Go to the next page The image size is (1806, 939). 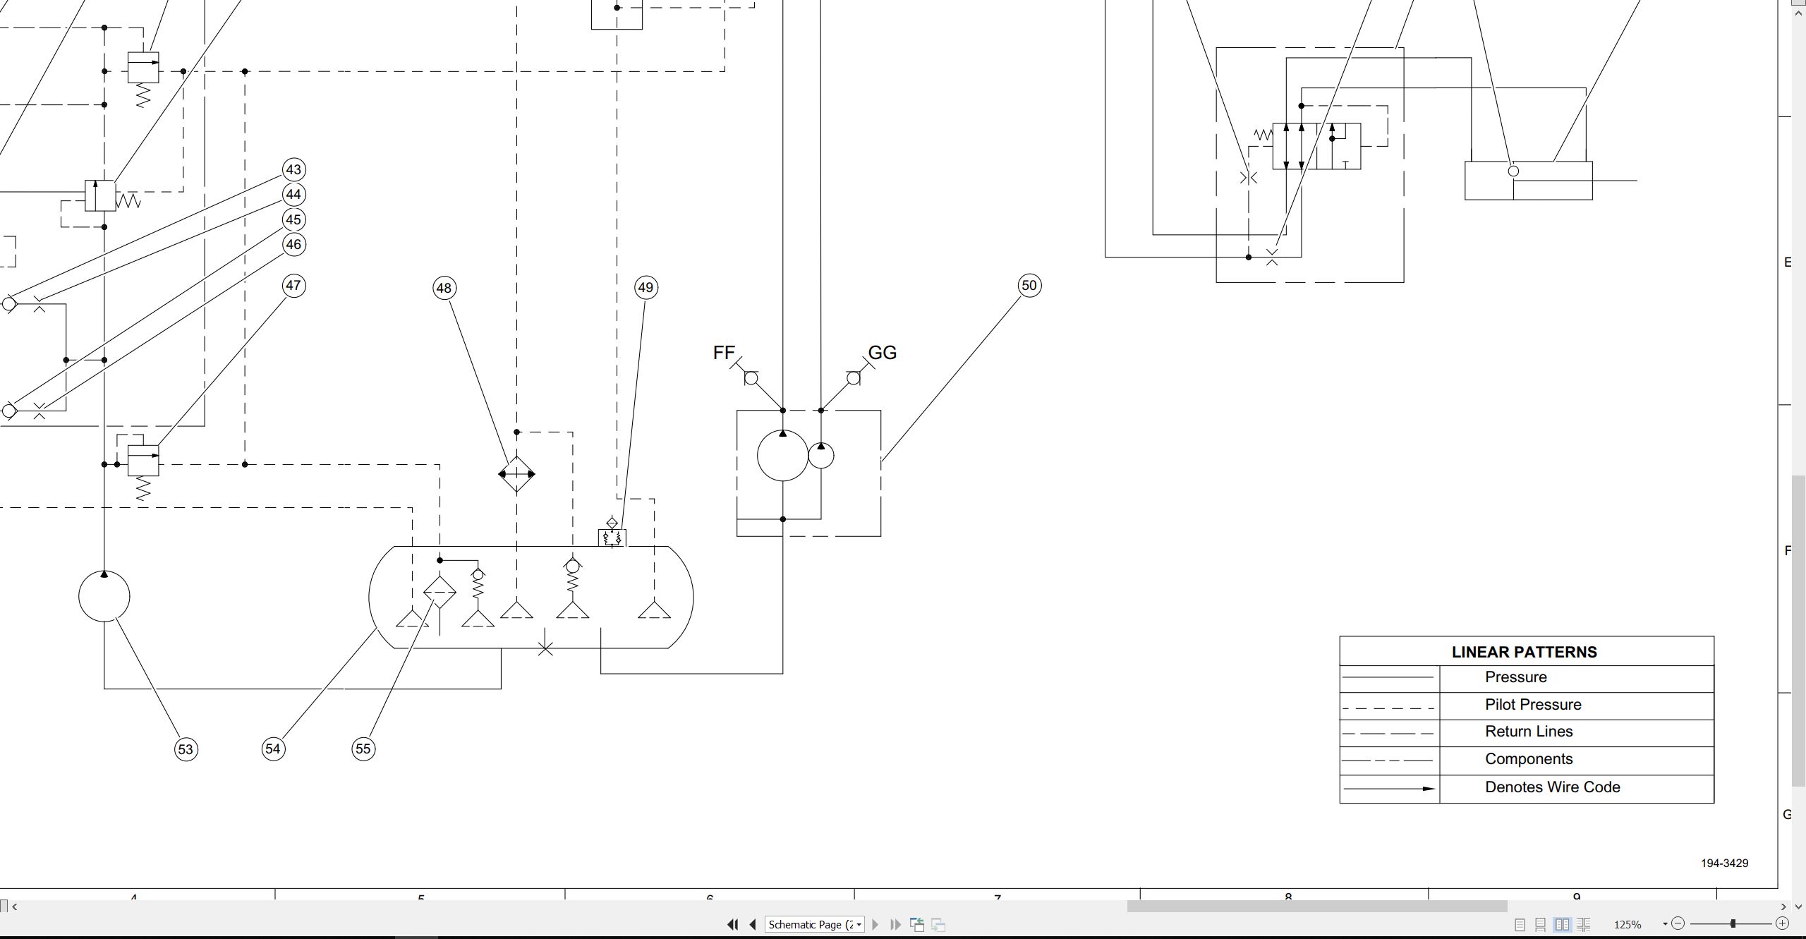click(875, 924)
